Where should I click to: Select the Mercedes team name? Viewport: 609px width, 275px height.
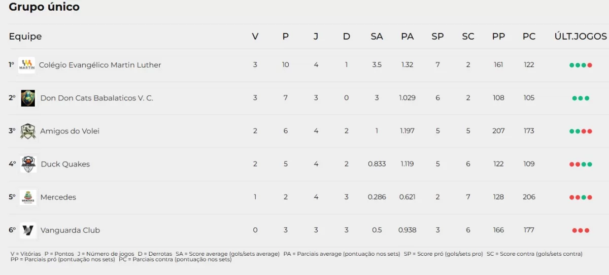coord(58,197)
